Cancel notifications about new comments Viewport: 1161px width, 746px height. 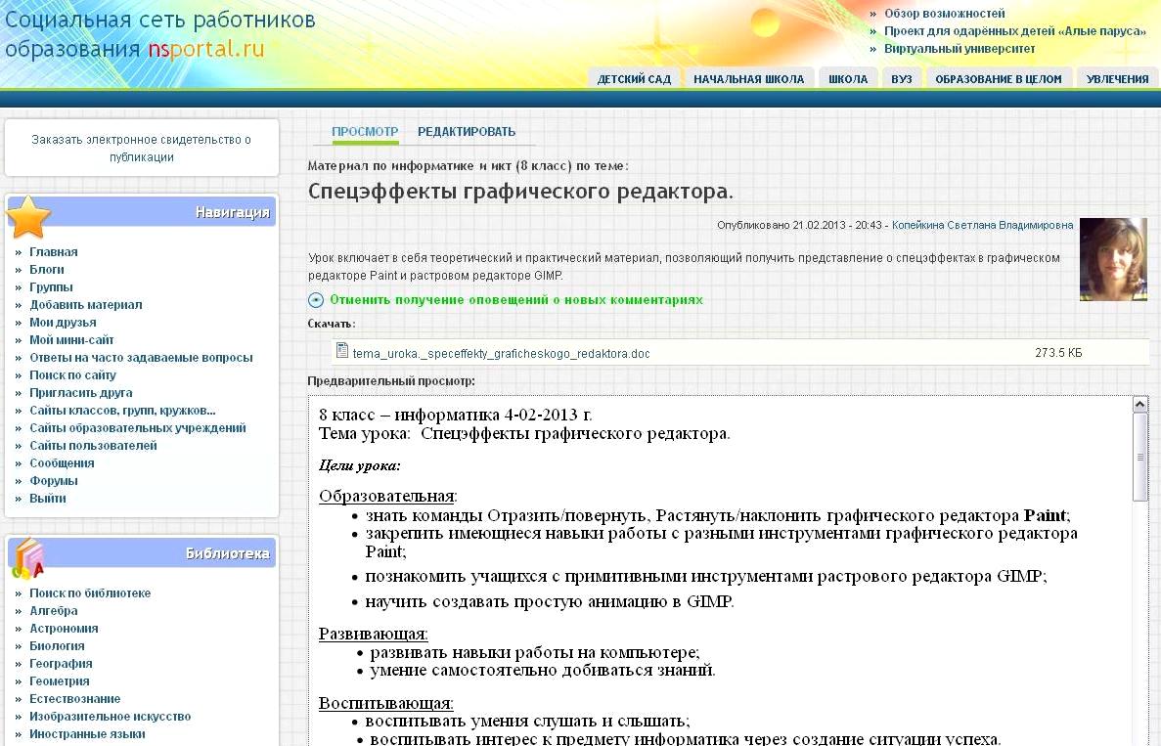pyautogui.click(x=515, y=300)
